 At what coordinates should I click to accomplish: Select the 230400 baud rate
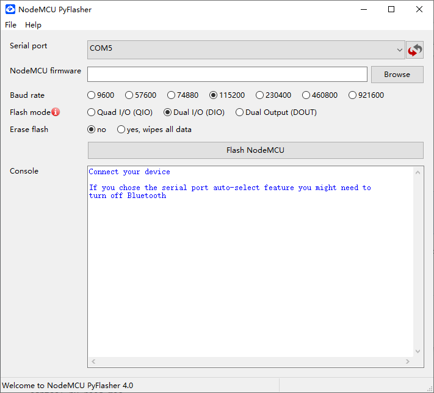[x=273, y=95]
